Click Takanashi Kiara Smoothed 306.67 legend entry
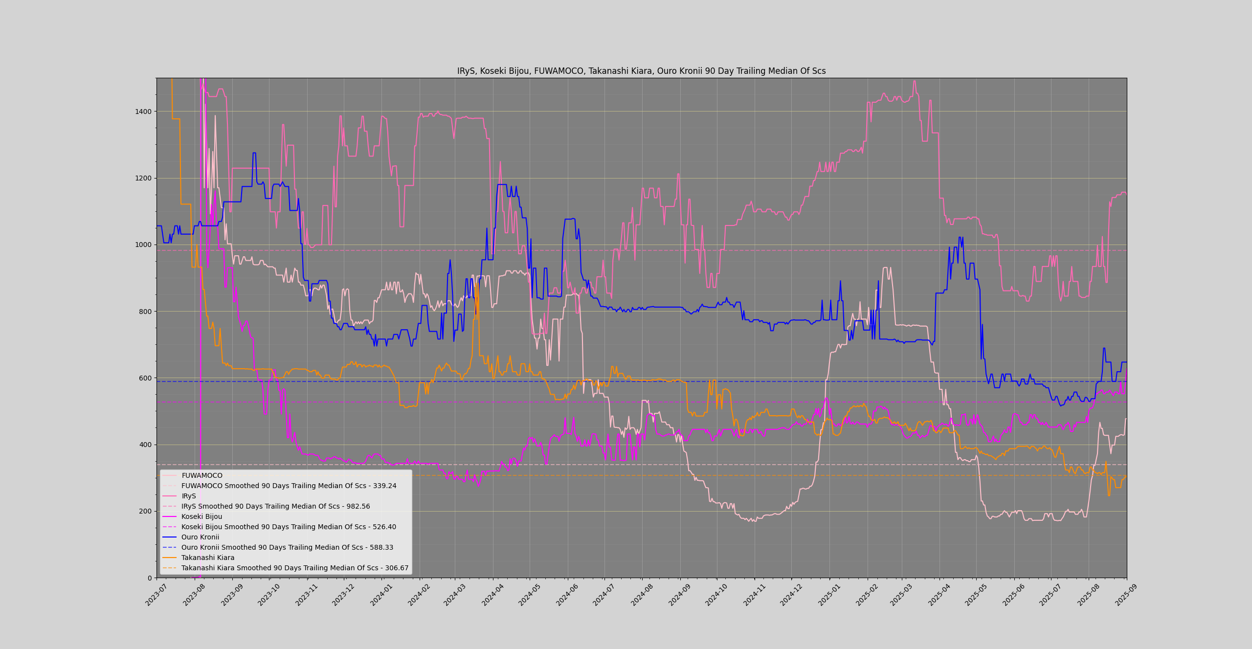The height and width of the screenshot is (649, 1252). point(294,568)
